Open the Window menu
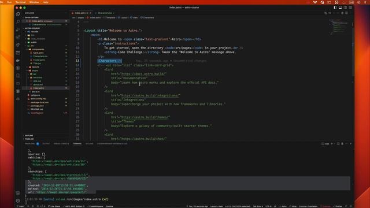Image resolution: width=370 pixels, height=208 pixels. pyautogui.click(x=34, y=2)
